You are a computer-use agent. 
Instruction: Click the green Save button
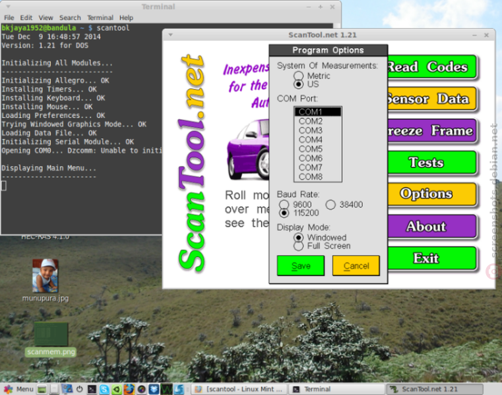[301, 265]
